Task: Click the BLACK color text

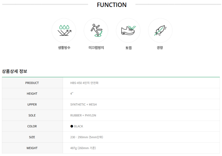Action: (x=79, y=126)
